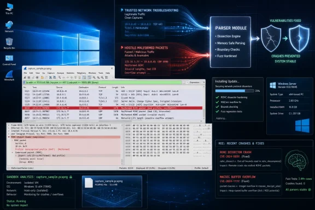
Task: Open the File menu in Wireshark
Action: click(x=25, y=73)
